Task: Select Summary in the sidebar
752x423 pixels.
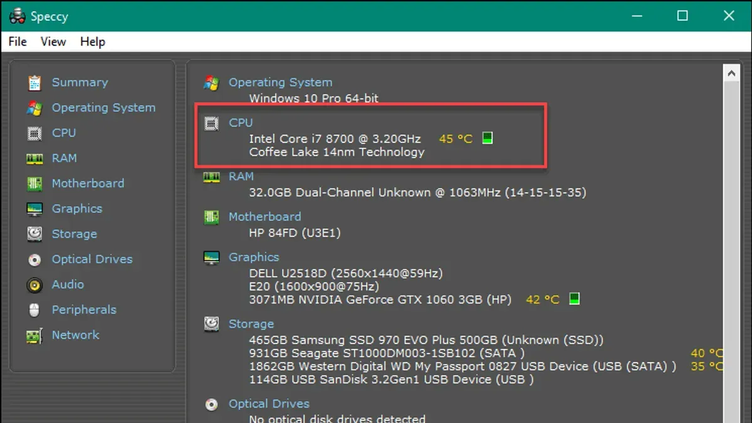Action: coord(80,83)
